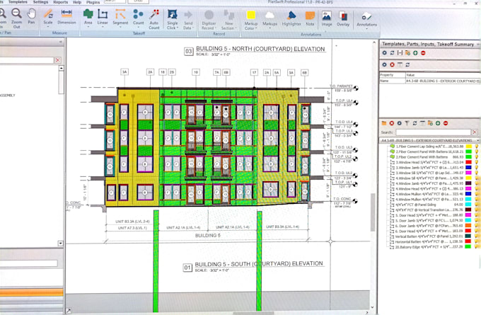Expand the Annotations dropdown
The image size is (481, 315).
[x=366, y=29]
